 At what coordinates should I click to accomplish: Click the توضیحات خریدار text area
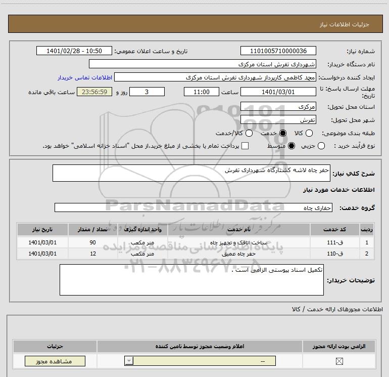pyautogui.click(x=191, y=280)
